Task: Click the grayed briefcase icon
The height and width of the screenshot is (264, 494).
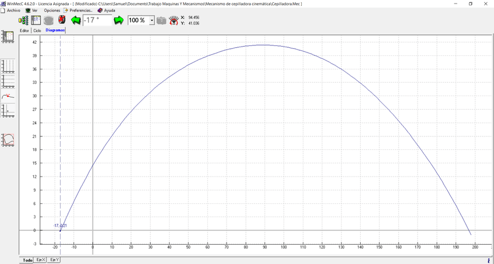Action: pyautogui.click(x=161, y=20)
